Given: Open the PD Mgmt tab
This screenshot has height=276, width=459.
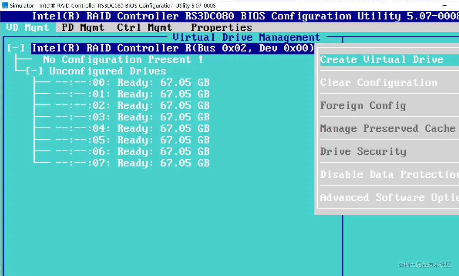Looking at the screenshot, I should [x=83, y=27].
